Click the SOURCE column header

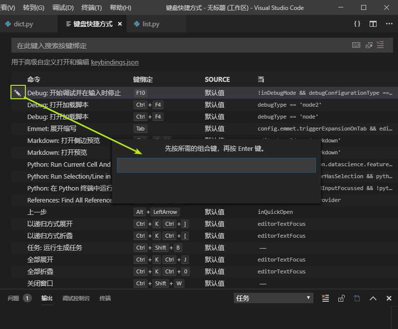217,79
